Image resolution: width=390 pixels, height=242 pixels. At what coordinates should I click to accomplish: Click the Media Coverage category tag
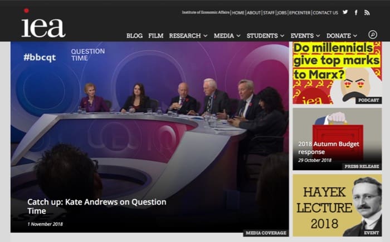(x=266, y=233)
